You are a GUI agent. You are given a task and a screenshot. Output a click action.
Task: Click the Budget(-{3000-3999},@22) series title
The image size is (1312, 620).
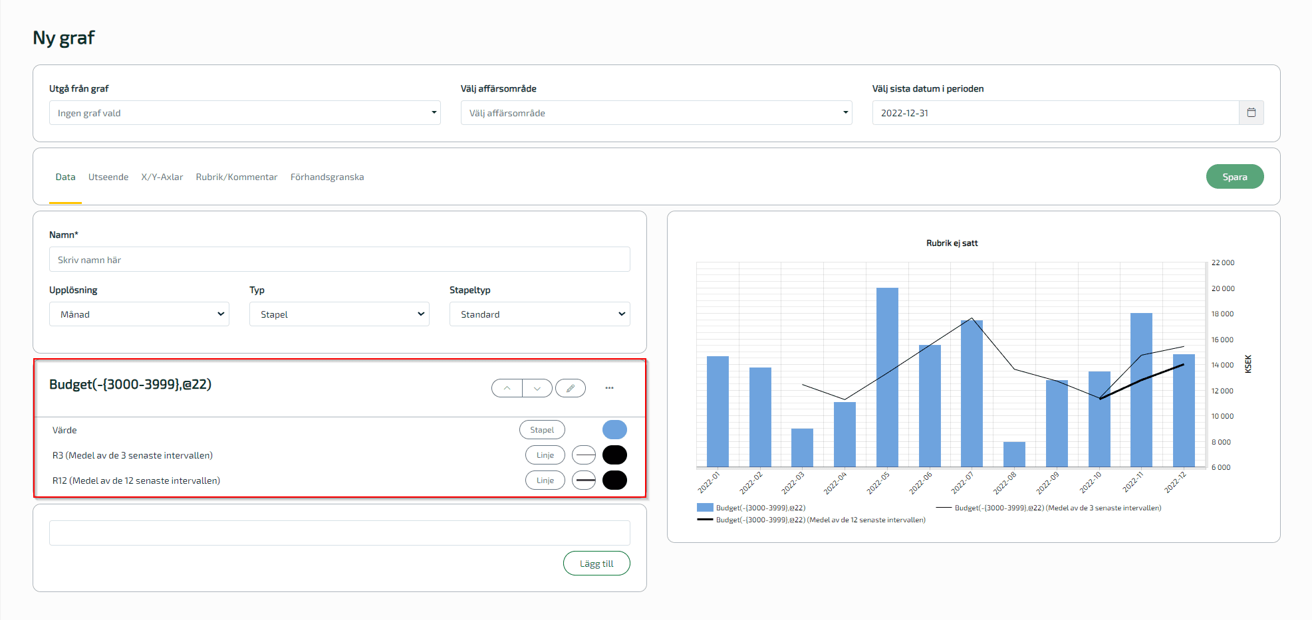tap(130, 384)
